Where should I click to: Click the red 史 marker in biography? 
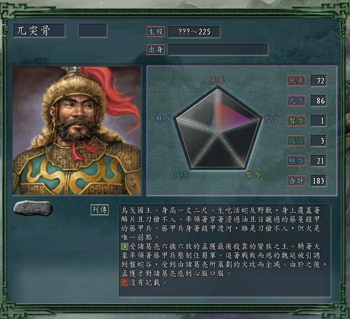click(x=124, y=282)
